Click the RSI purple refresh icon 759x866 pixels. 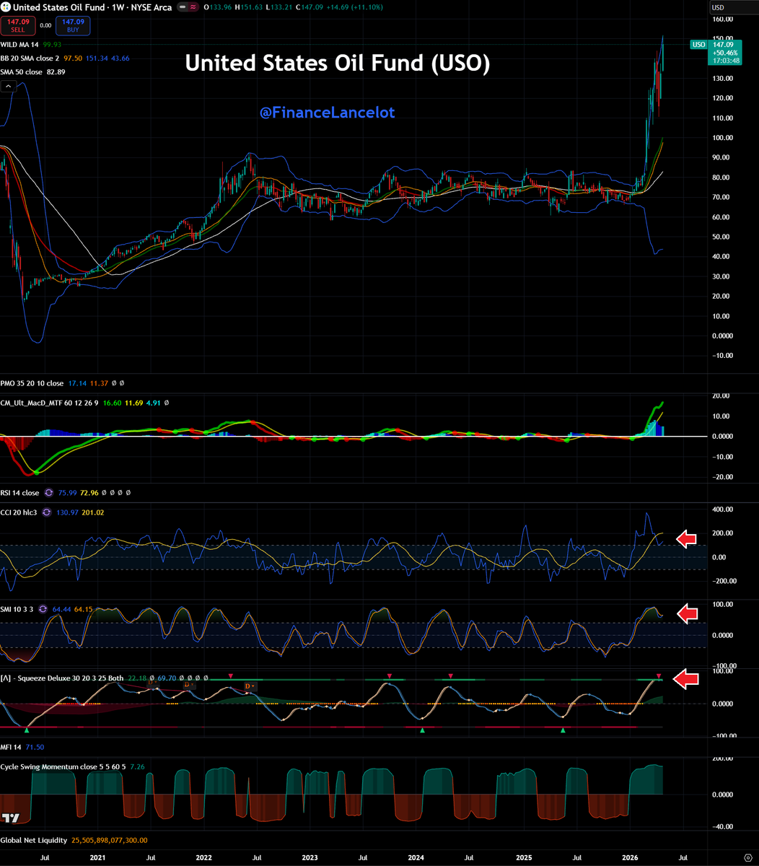point(50,493)
